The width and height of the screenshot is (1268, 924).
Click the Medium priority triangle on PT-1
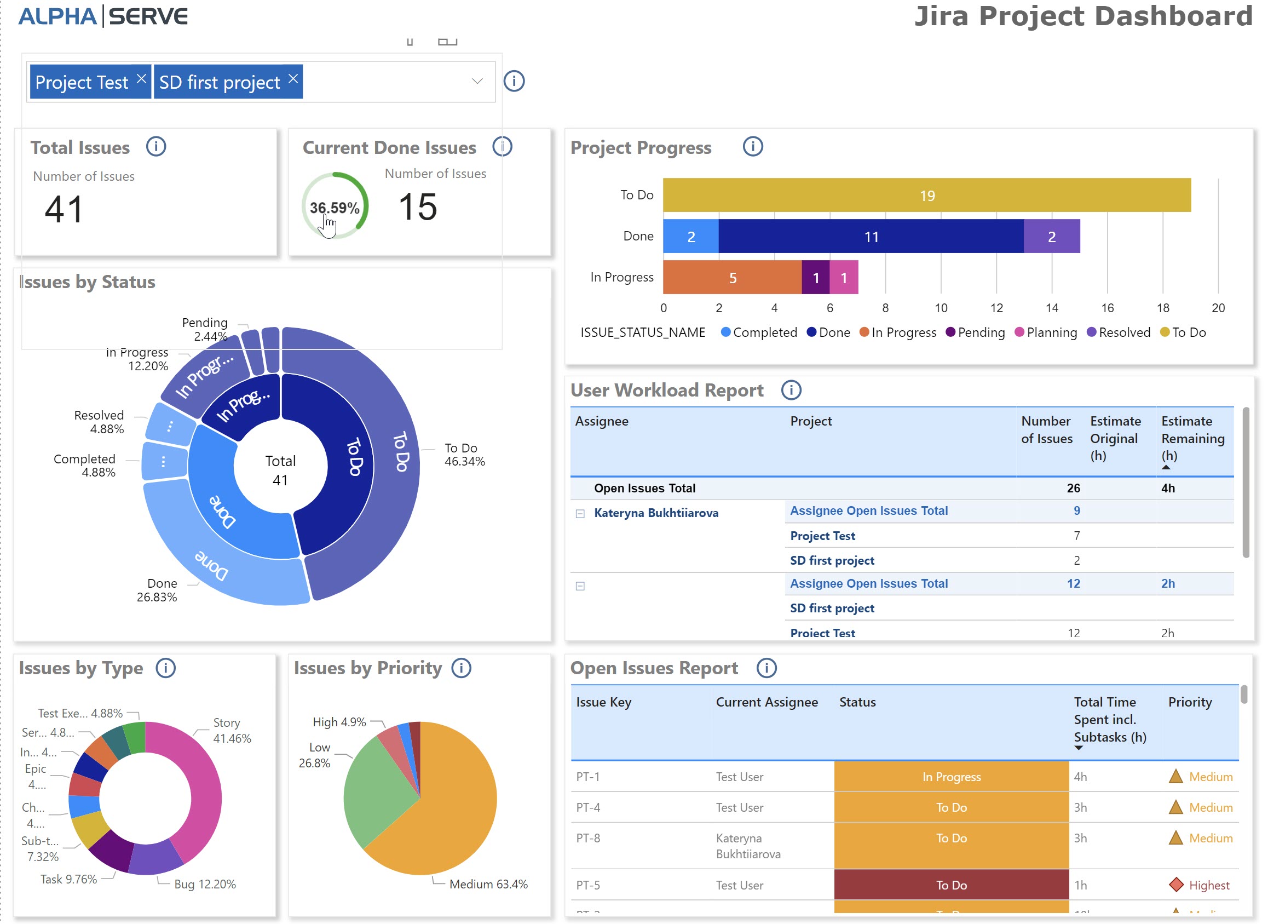pos(1177,776)
